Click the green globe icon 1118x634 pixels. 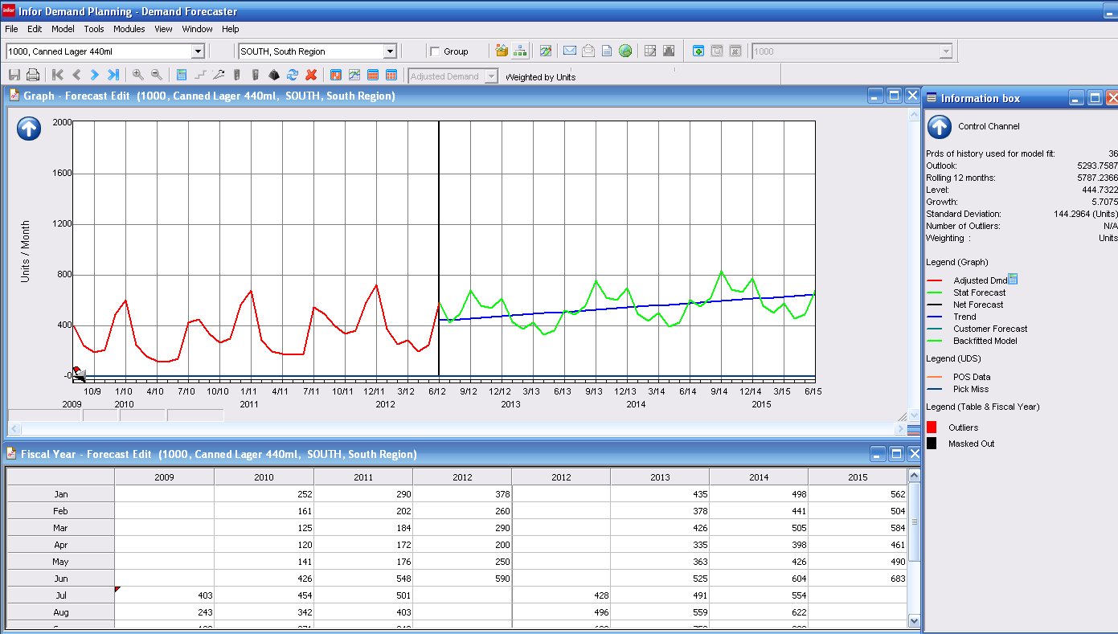tap(625, 51)
